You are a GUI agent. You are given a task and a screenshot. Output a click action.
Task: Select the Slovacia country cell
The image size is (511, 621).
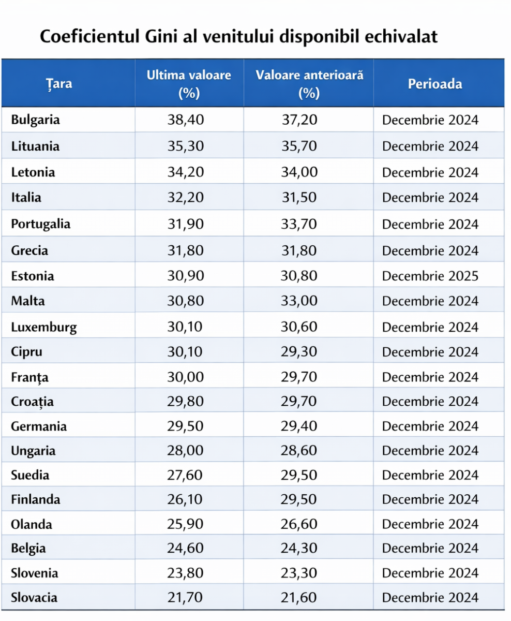click(x=34, y=598)
